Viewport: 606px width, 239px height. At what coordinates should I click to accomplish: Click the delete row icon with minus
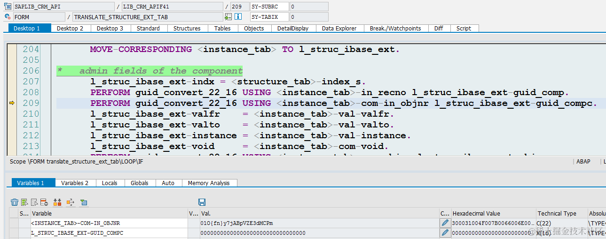[44, 202]
